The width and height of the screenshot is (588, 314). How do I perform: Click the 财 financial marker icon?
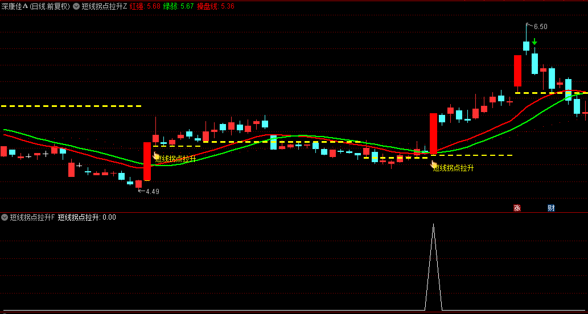point(551,208)
